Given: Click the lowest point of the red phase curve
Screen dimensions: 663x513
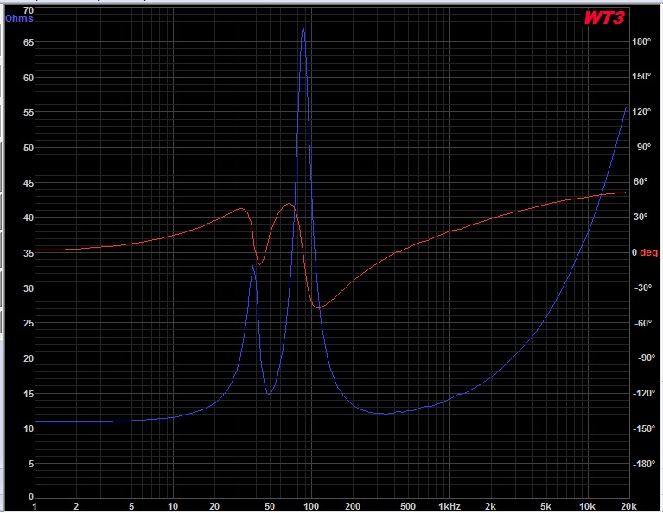Looking at the screenshot, I should (x=317, y=308).
